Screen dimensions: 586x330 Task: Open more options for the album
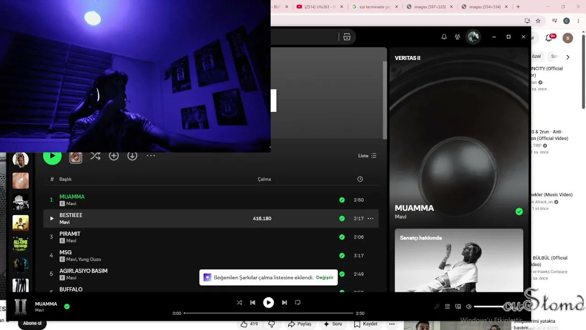pyautogui.click(x=151, y=156)
